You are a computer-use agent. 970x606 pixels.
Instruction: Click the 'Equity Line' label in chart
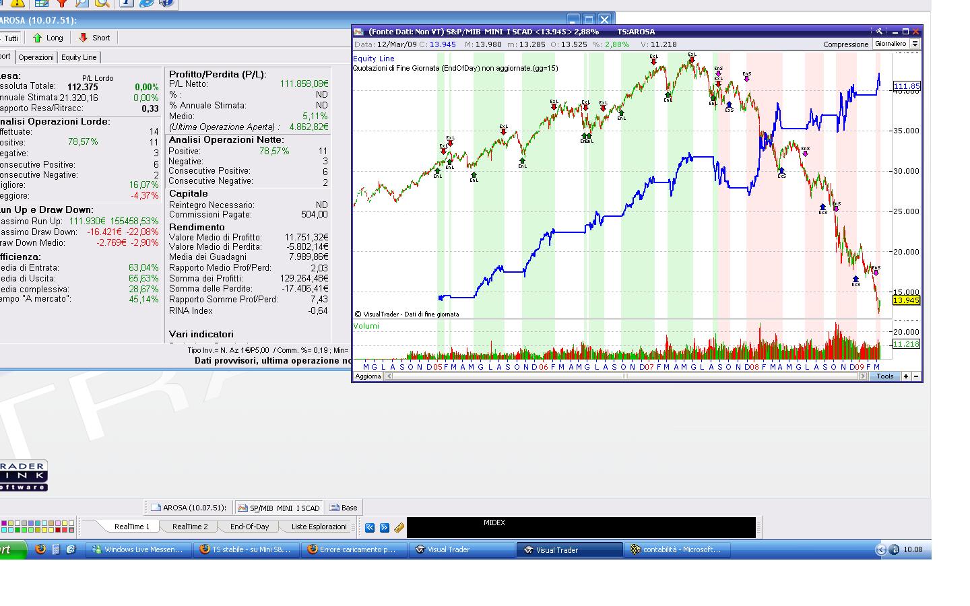coord(374,59)
